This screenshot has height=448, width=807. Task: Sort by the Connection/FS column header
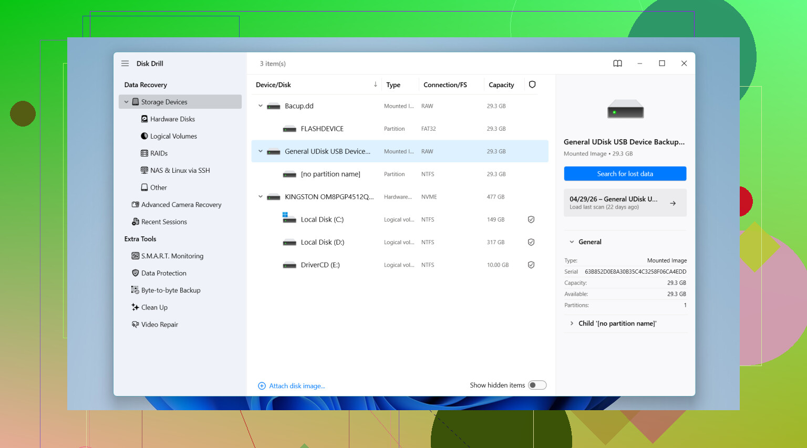click(445, 85)
